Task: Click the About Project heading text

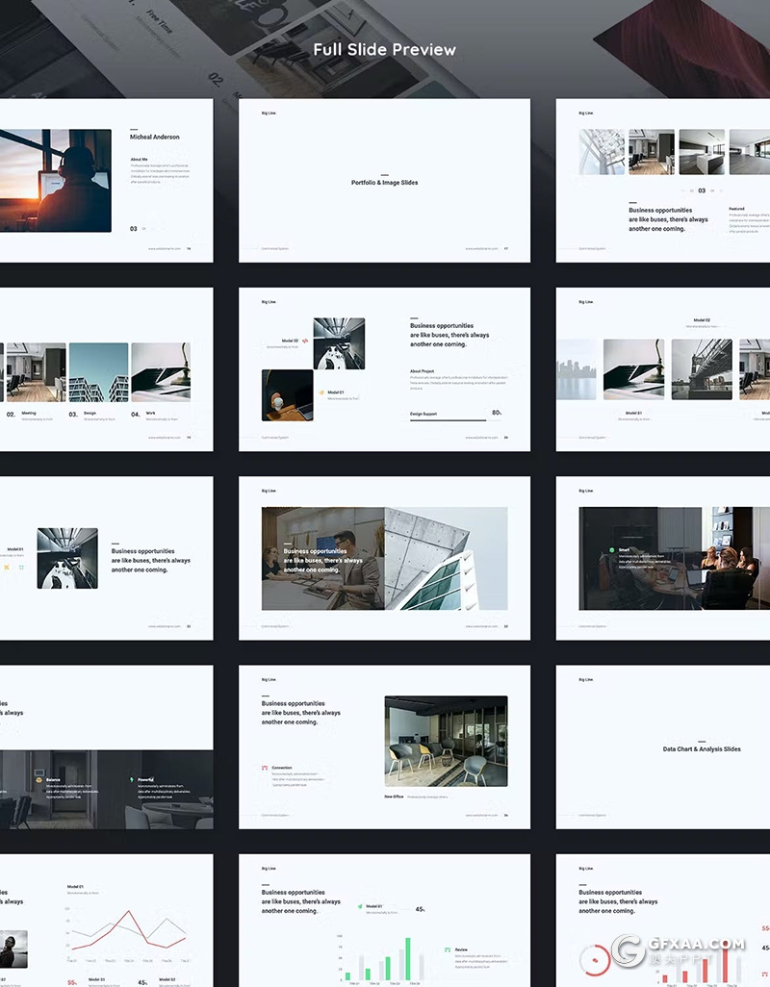Action: [x=422, y=370]
